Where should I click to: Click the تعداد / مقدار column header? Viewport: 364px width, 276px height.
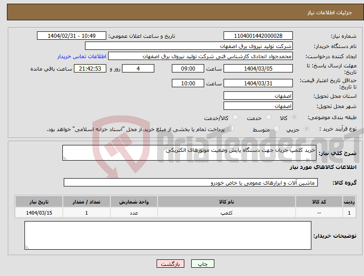pyautogui.click(x=86, y=202)
